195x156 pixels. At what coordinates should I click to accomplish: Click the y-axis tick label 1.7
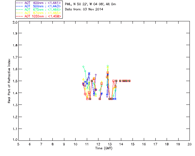tap(15, 57)
